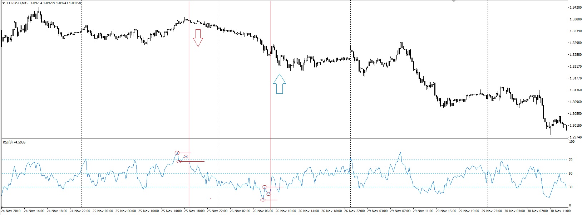582x215 pixels.
Task: Click the gray chart shift marker at top
Action: point(454,1)
